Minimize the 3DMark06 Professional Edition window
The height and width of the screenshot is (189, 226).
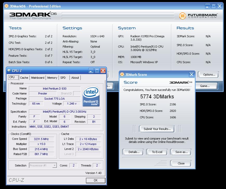pos(207,6)
